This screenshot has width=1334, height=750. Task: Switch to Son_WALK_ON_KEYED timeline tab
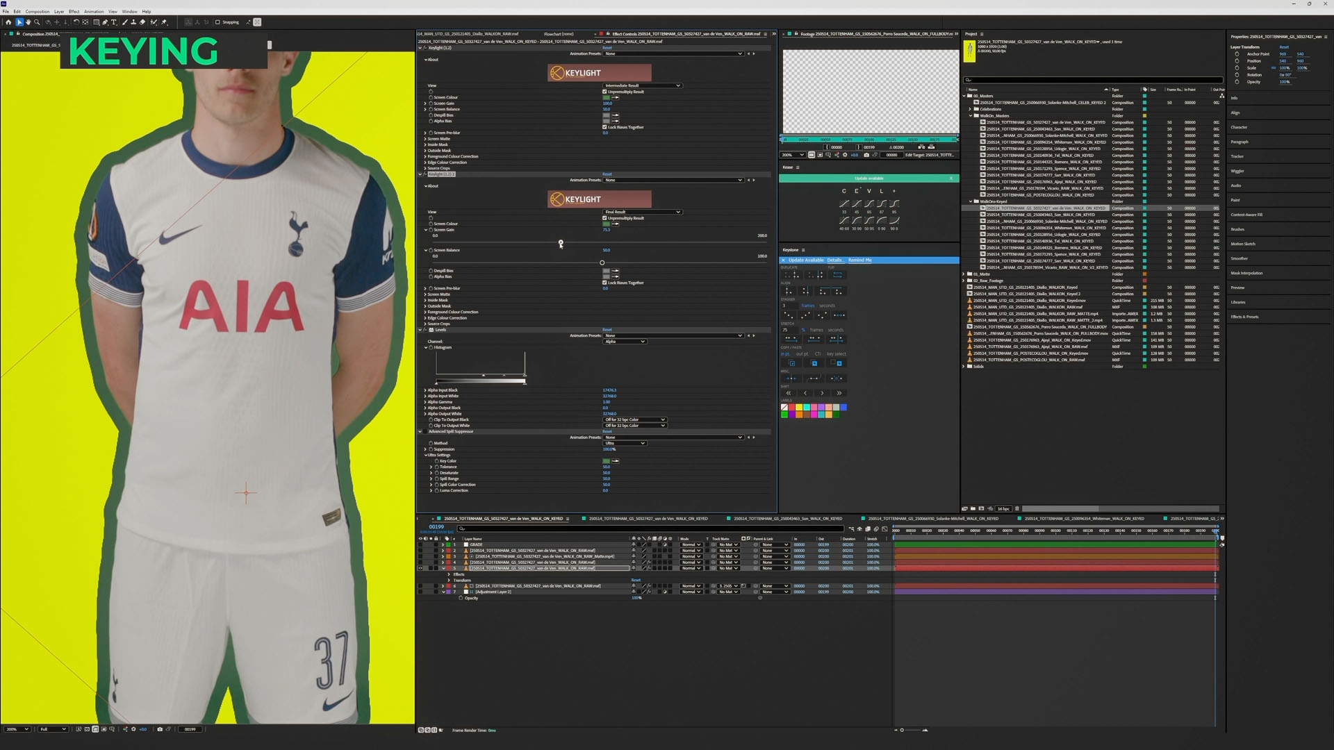pos(788,518)
